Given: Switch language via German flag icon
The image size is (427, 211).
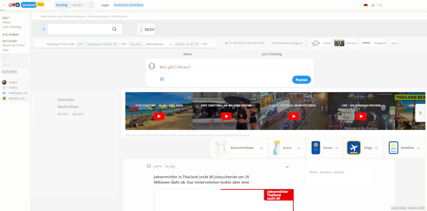Looking at the screenshot, I should tap(366, 5).
